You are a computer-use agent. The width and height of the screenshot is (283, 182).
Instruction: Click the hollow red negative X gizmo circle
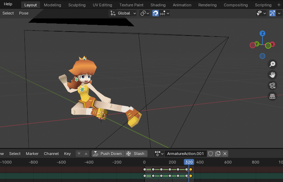[253, 45]
